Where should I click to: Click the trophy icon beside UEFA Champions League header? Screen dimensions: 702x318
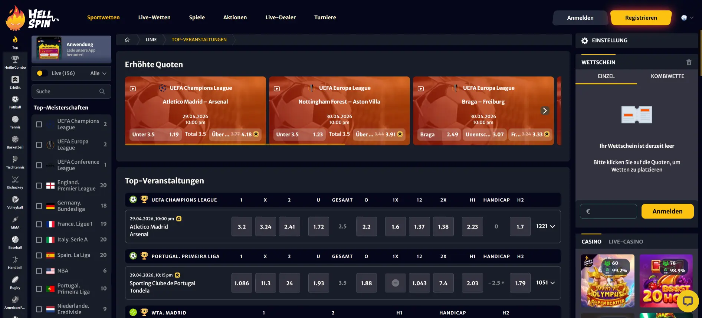[x=144, y=199]
